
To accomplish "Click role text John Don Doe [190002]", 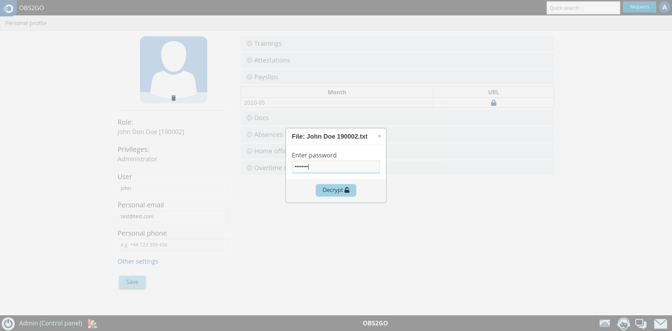I will (x=151, y=132).
